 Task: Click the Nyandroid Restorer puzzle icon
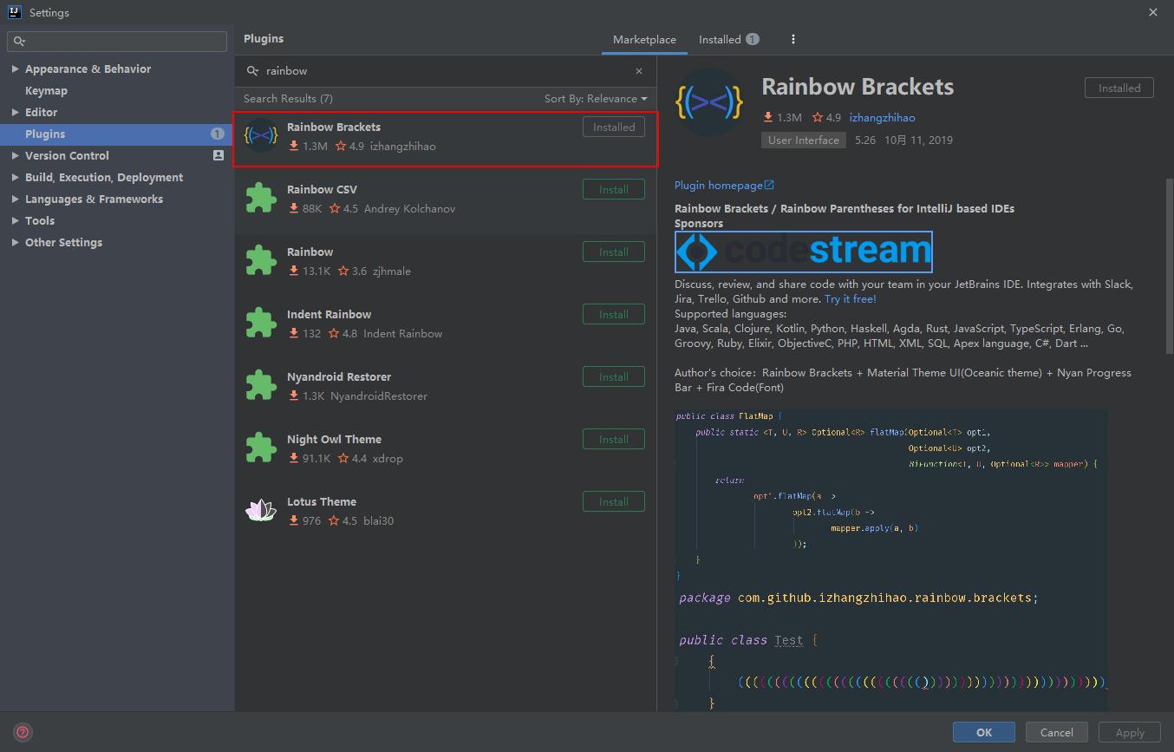pos(260,386)
